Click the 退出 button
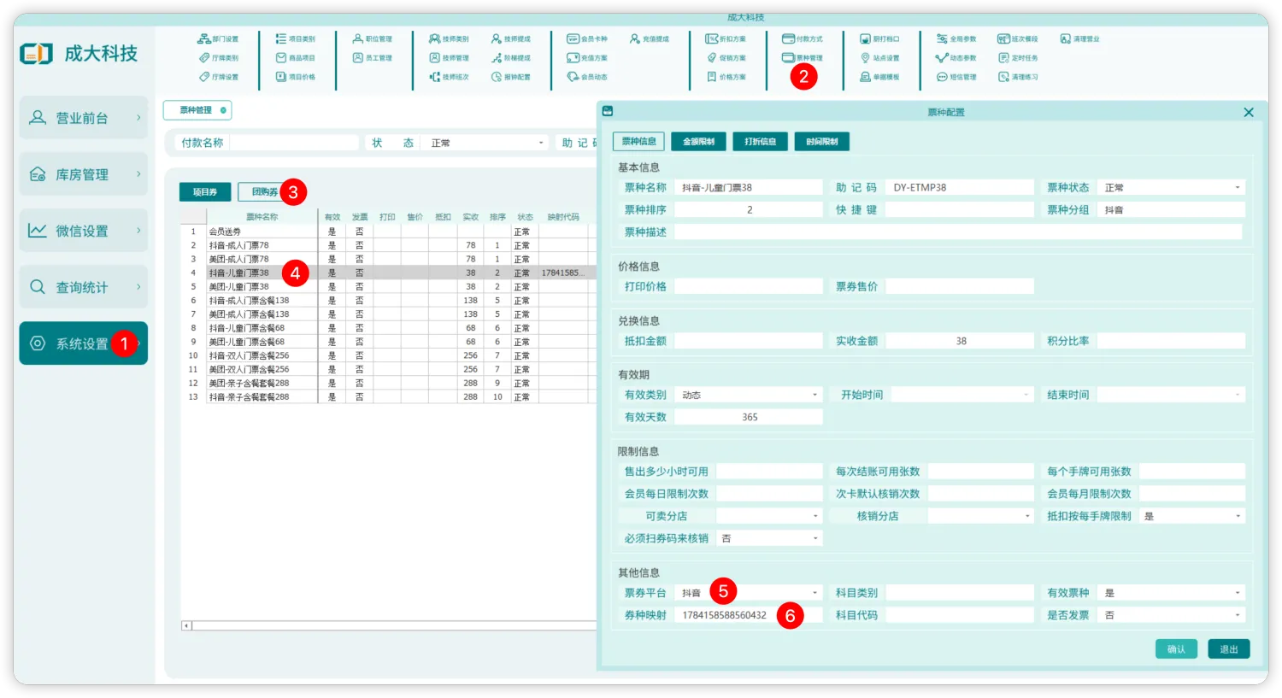 point(1229,649)
